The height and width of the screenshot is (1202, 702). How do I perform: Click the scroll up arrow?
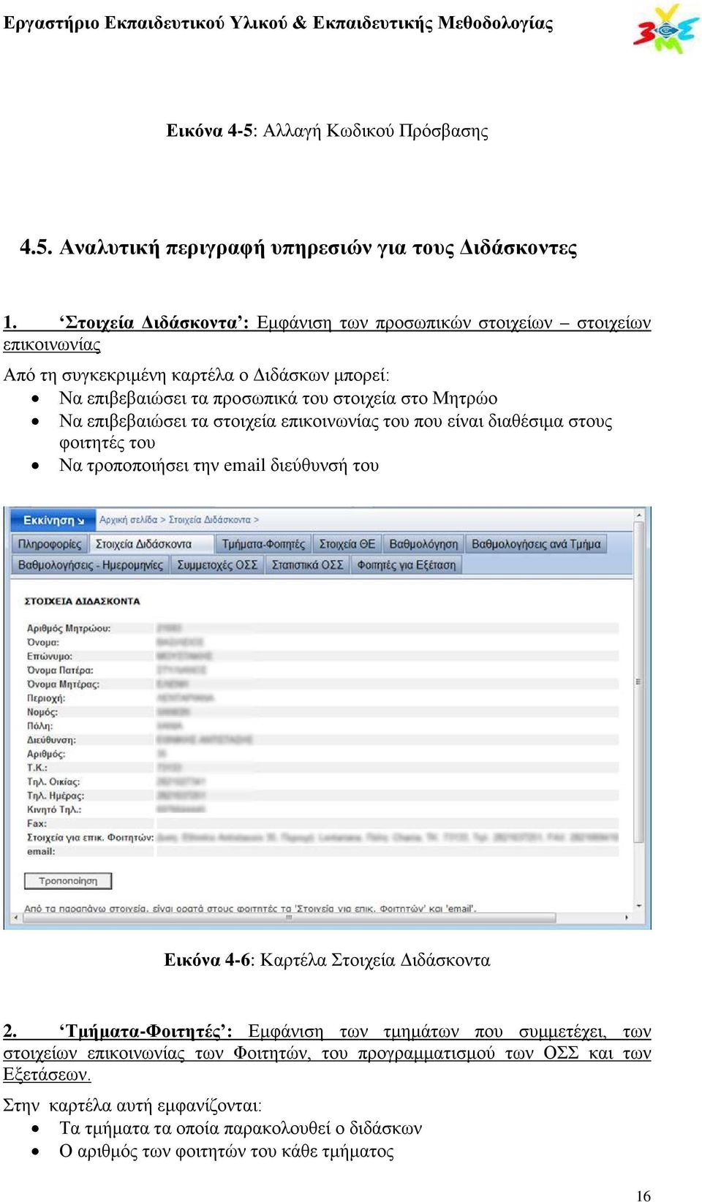coord(639,515)
